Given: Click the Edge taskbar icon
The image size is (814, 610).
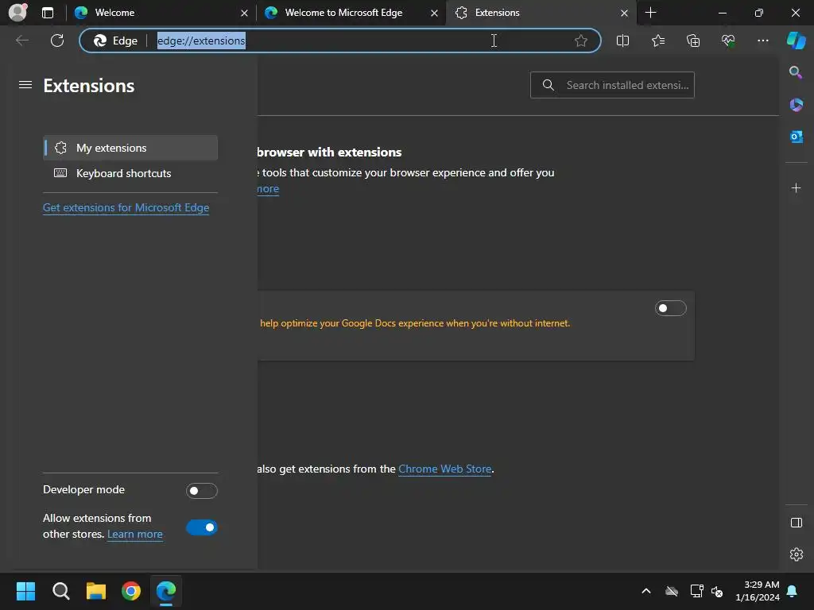Looking at the screenshot, I should (x=166, y=591).
